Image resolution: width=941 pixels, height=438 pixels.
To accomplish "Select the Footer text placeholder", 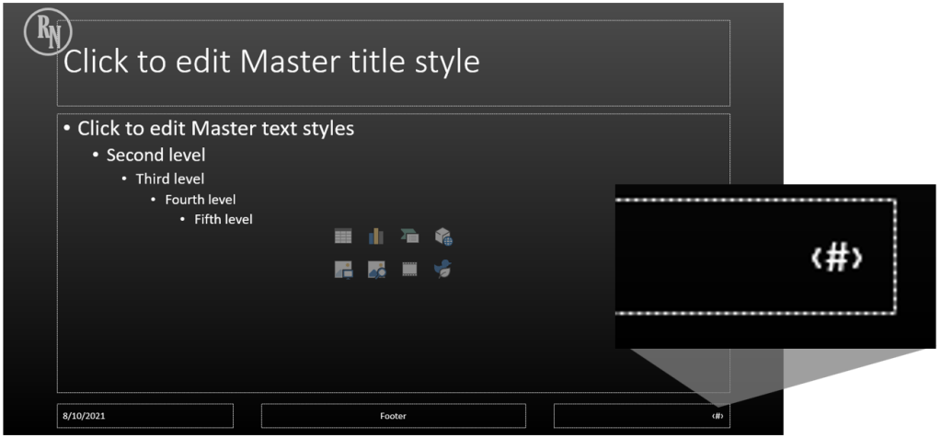I will [x=393, y=416].
